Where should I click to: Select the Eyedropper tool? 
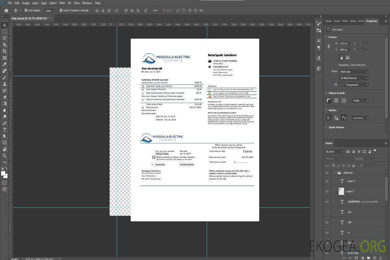pyautogui.click(x=5, y=64)
